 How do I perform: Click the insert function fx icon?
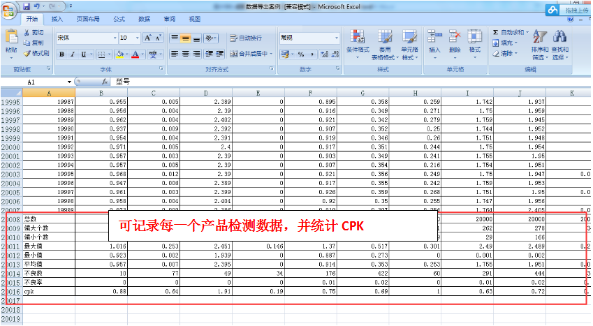tap(105, 82)
